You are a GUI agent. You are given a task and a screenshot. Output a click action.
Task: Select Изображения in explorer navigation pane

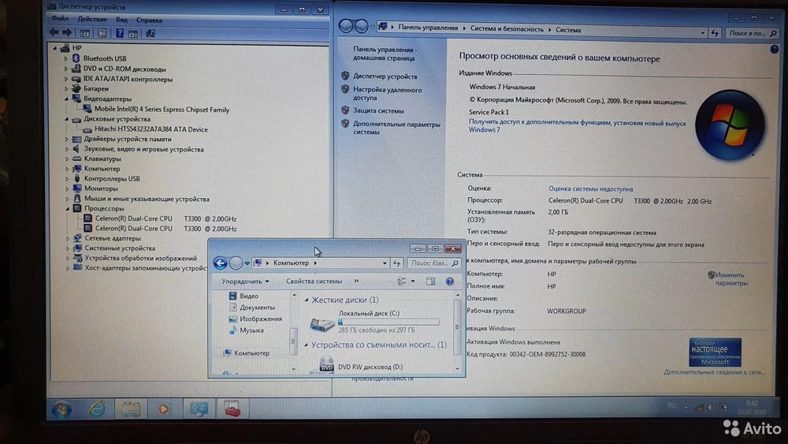(260, 319)
